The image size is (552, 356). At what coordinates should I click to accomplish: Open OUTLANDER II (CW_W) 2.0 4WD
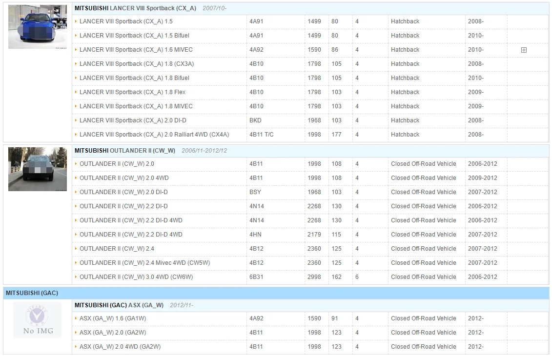pyautogui.click(x=124, y=178)
